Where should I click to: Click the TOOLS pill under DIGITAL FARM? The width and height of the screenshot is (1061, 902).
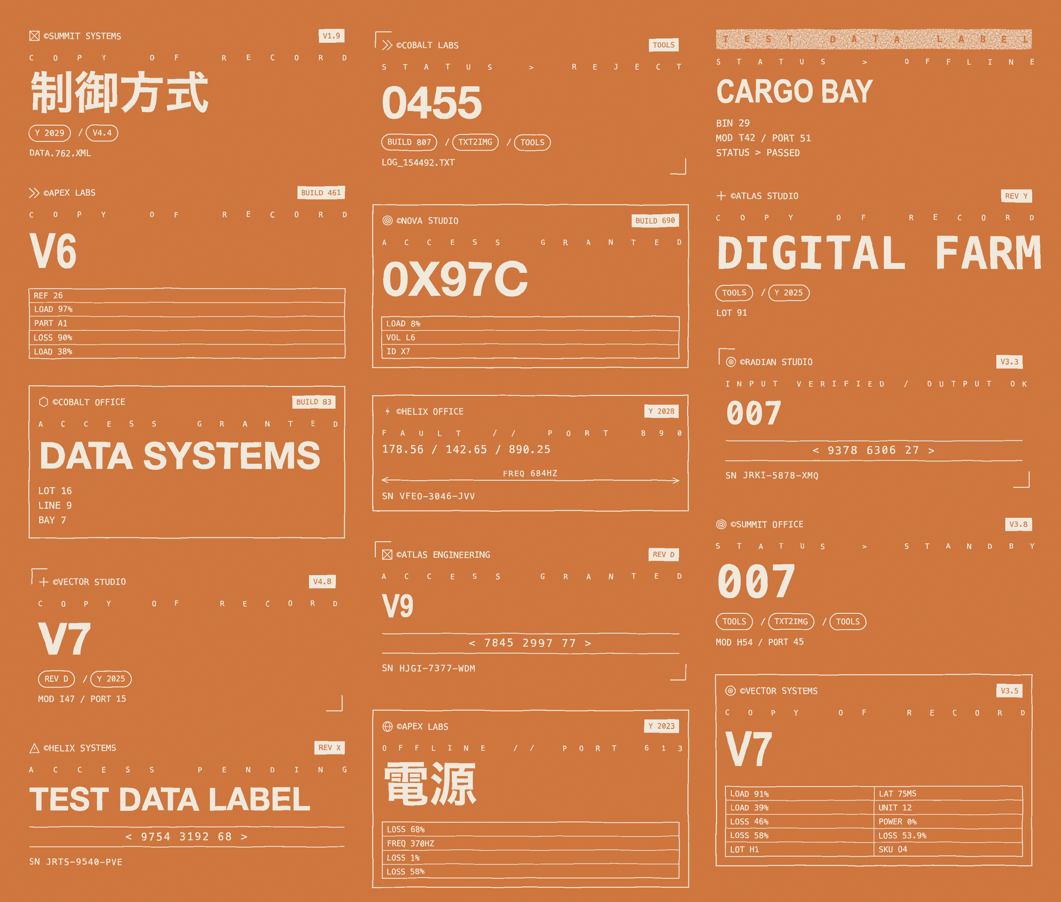tap(734, 293)
